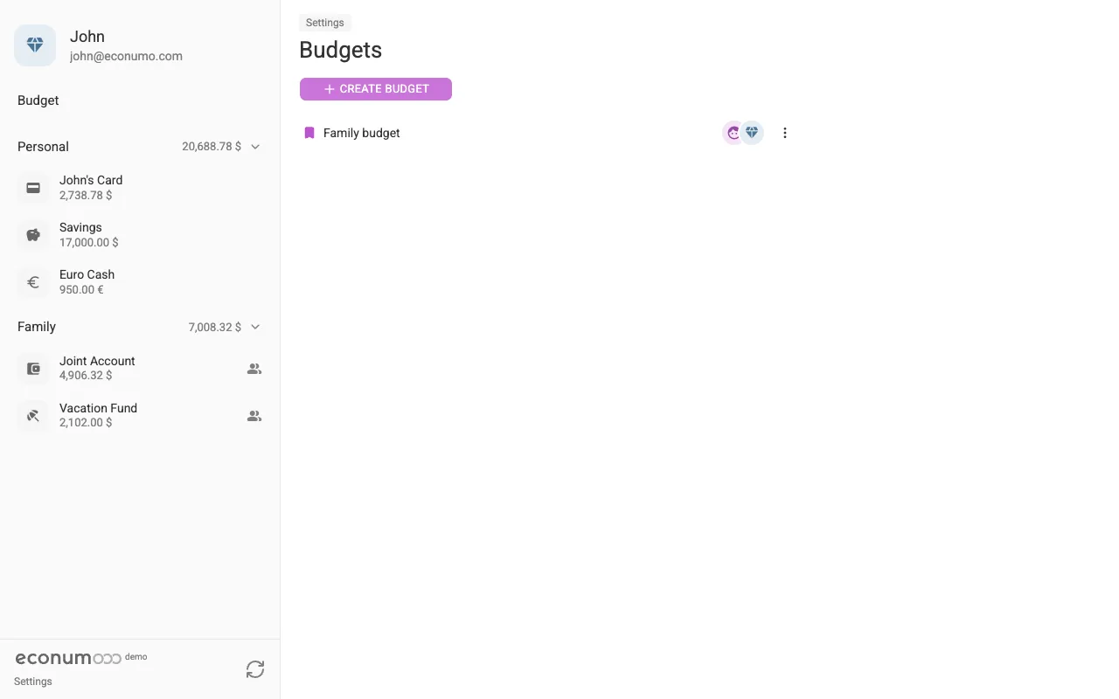Viewport: 1119px width, 699px height.
Task: Click the 950.00 € Euro Cash balance
Action: pos(81,290)
